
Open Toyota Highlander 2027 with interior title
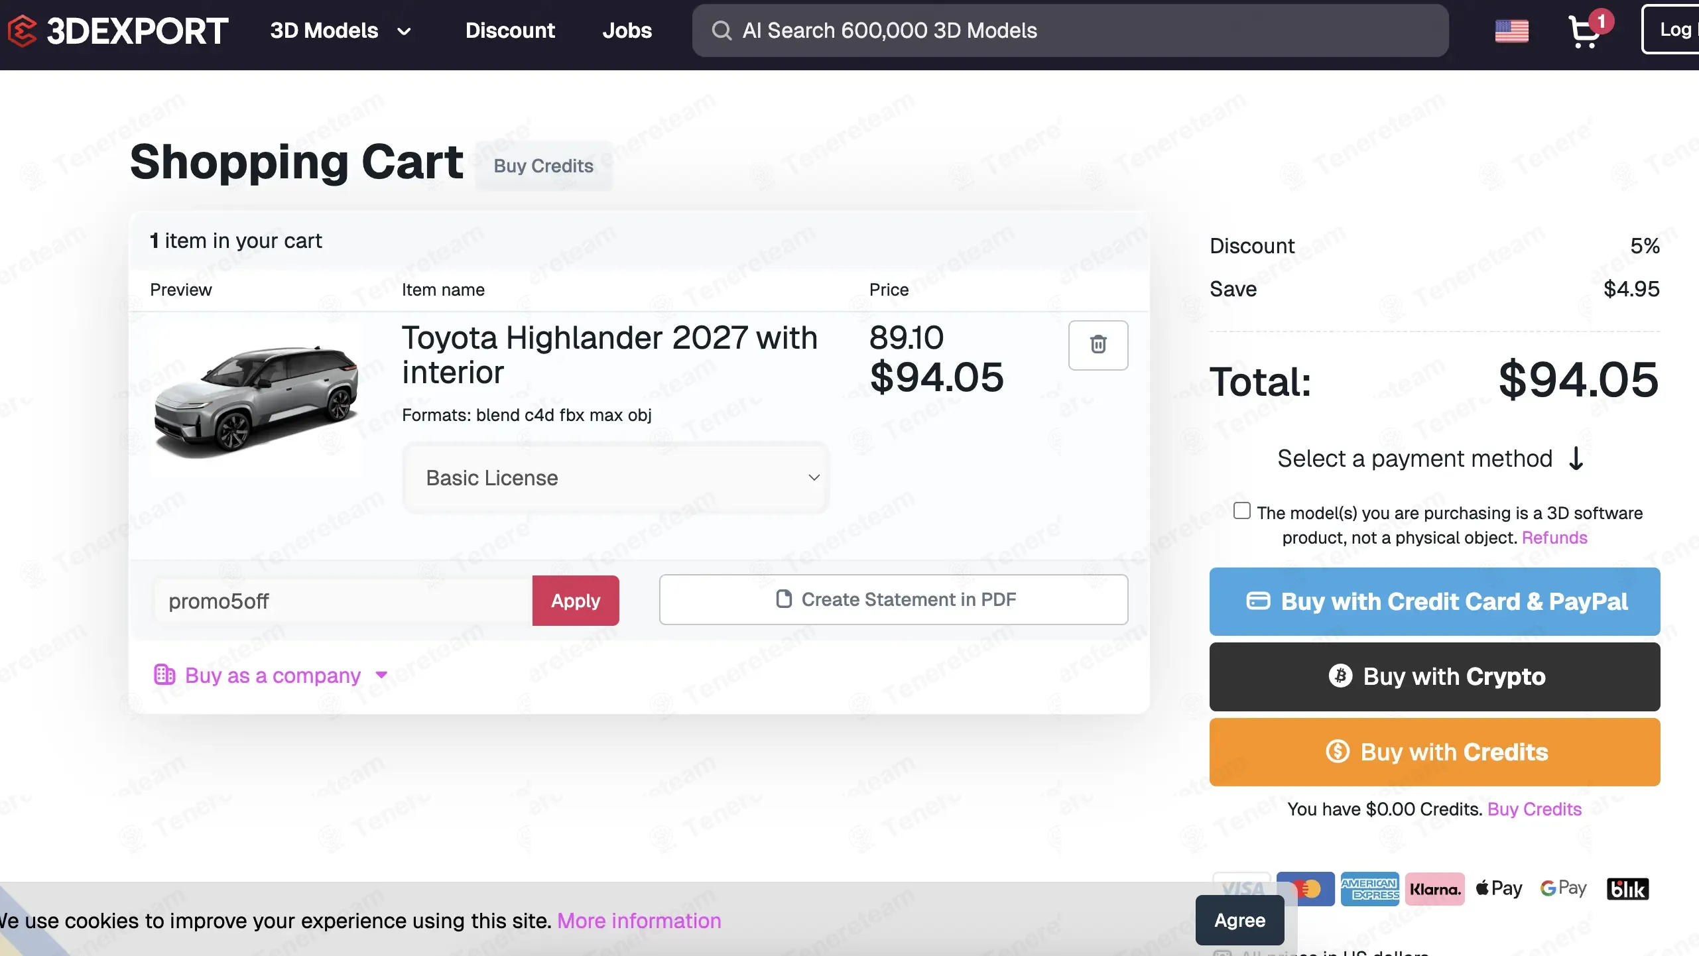(x=609, y=355)
